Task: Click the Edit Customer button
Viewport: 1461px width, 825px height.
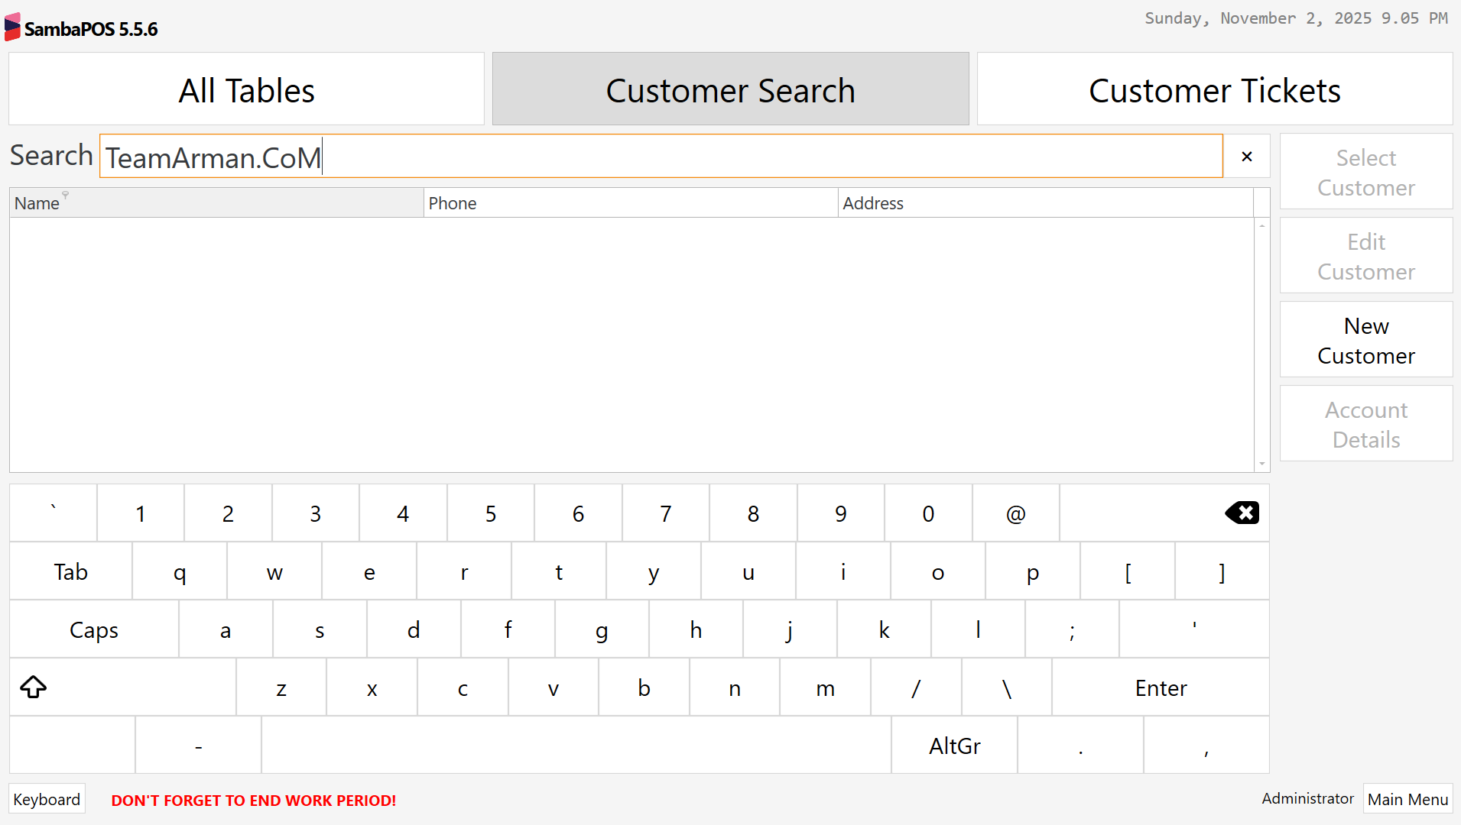Action: point(1366,256)
